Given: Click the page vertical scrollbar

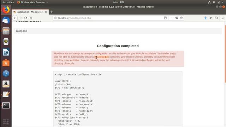Looking at the screenshot, I should [225, 54].
